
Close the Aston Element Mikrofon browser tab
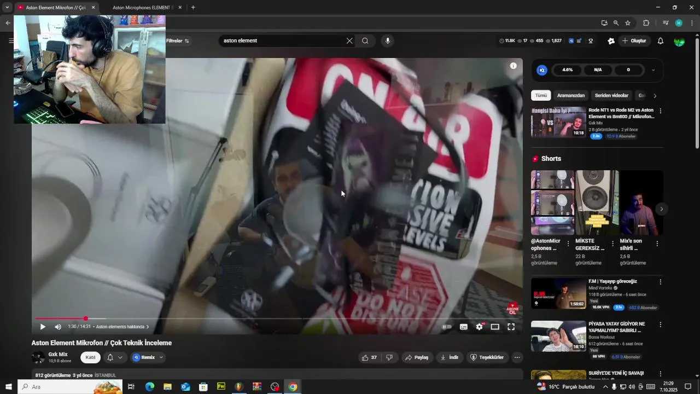pyautogui.click(x=93, y=8)
